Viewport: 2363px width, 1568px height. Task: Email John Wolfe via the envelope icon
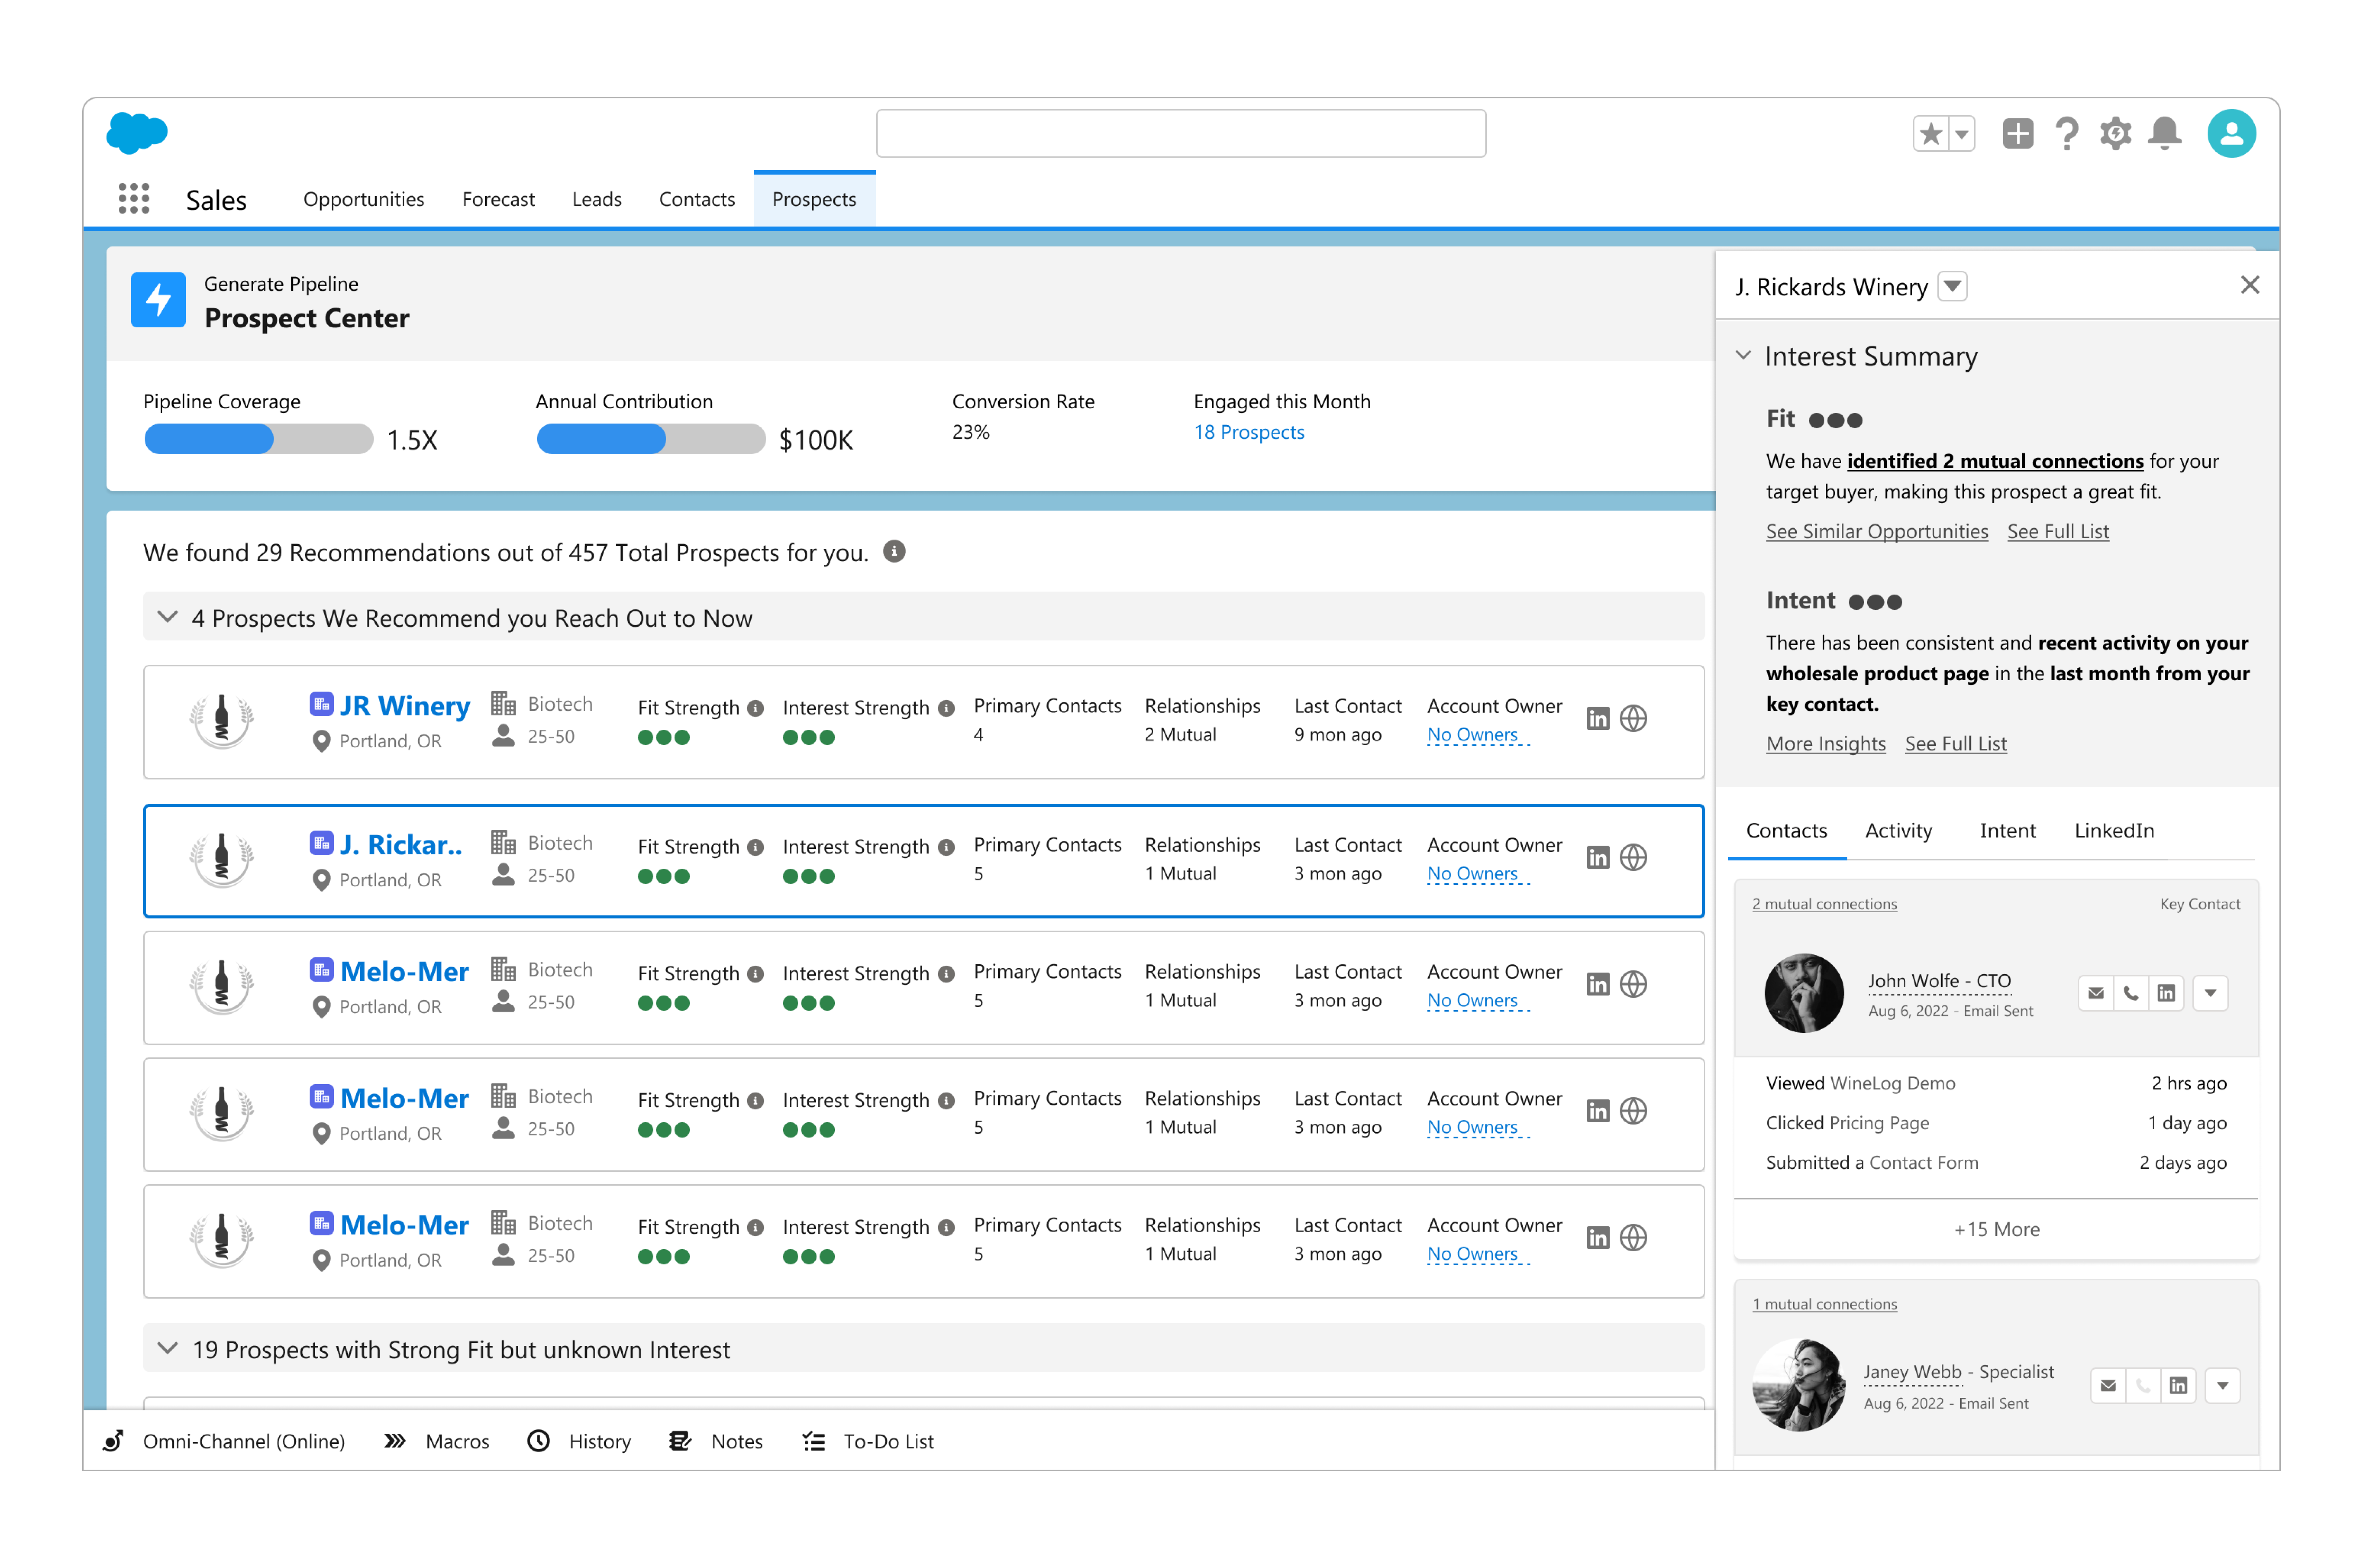click(2096, 993)
